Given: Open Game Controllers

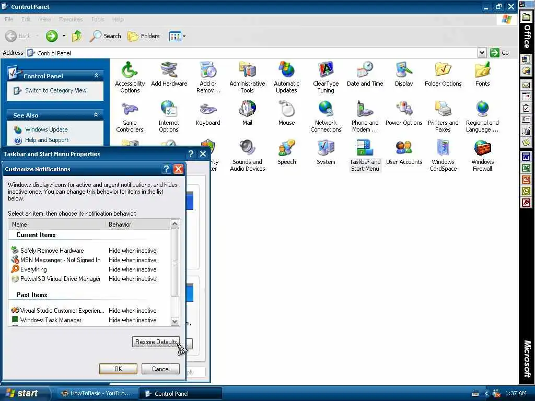Looking at the screenshot, I should point(130,116).
